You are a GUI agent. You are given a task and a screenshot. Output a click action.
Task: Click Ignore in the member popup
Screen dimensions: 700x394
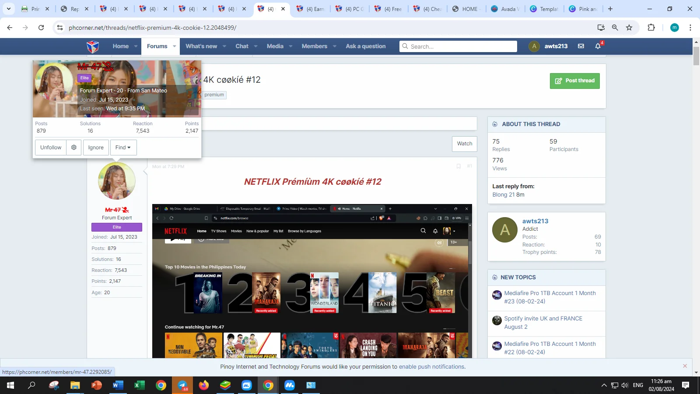click(96, 148)
